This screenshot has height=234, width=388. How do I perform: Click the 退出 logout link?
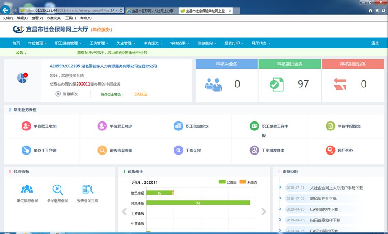pyautogui.click(x=375, y=43)
